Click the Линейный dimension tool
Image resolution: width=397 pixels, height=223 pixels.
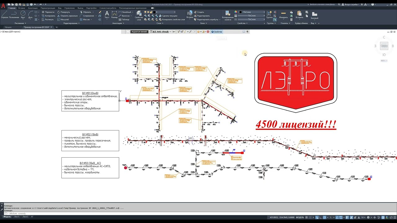125,12
